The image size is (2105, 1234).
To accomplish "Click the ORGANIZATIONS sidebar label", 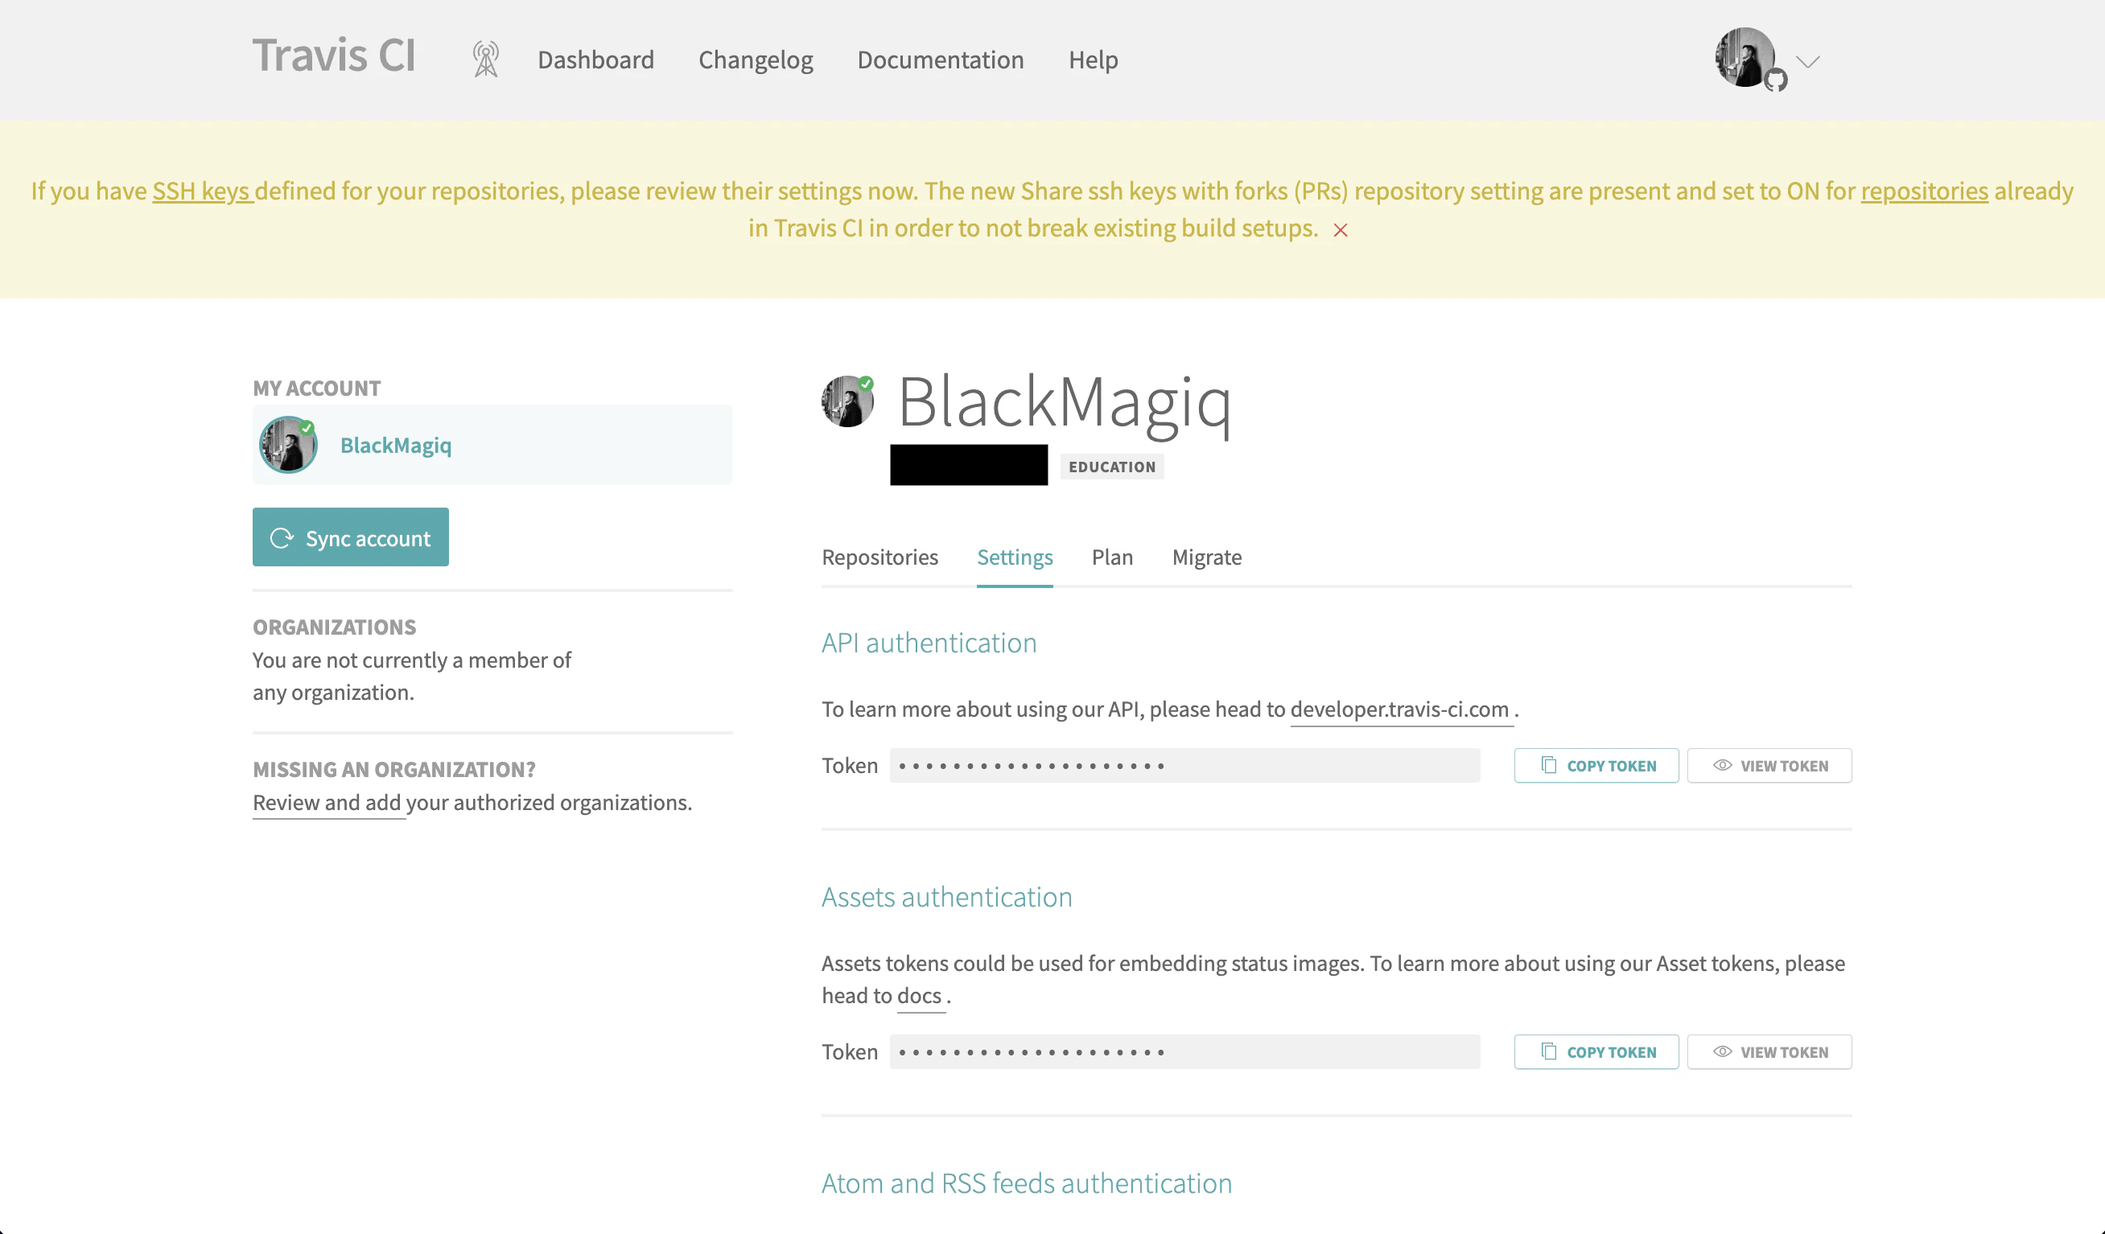I will pyautogui.click(x=334, y=627).
